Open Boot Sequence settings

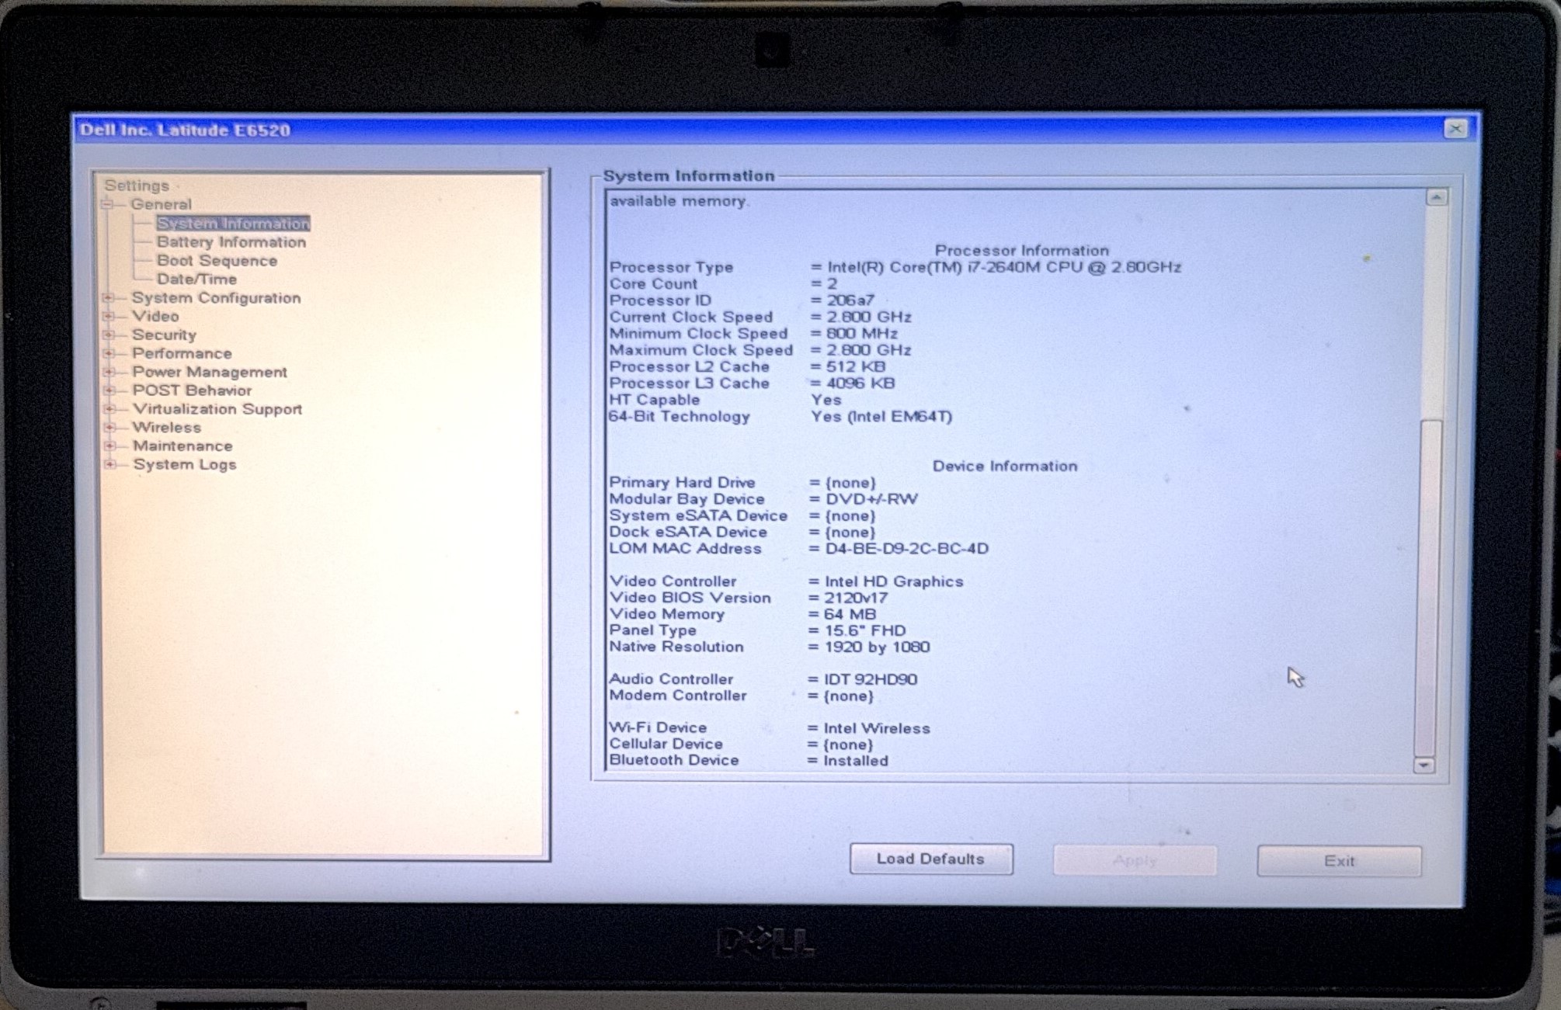point(217,261)
